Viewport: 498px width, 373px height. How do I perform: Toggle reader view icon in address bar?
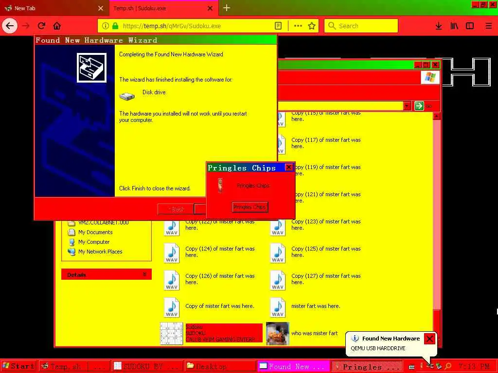278,26
